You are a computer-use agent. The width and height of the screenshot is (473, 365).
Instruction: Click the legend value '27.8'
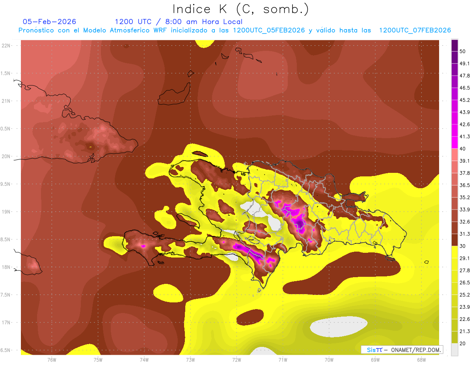pyautogui.click(x=465, y=271)
